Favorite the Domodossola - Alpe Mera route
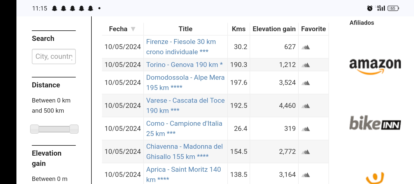Screen dimensions: 414x184 pyautogui.click(x=306, y=83)
